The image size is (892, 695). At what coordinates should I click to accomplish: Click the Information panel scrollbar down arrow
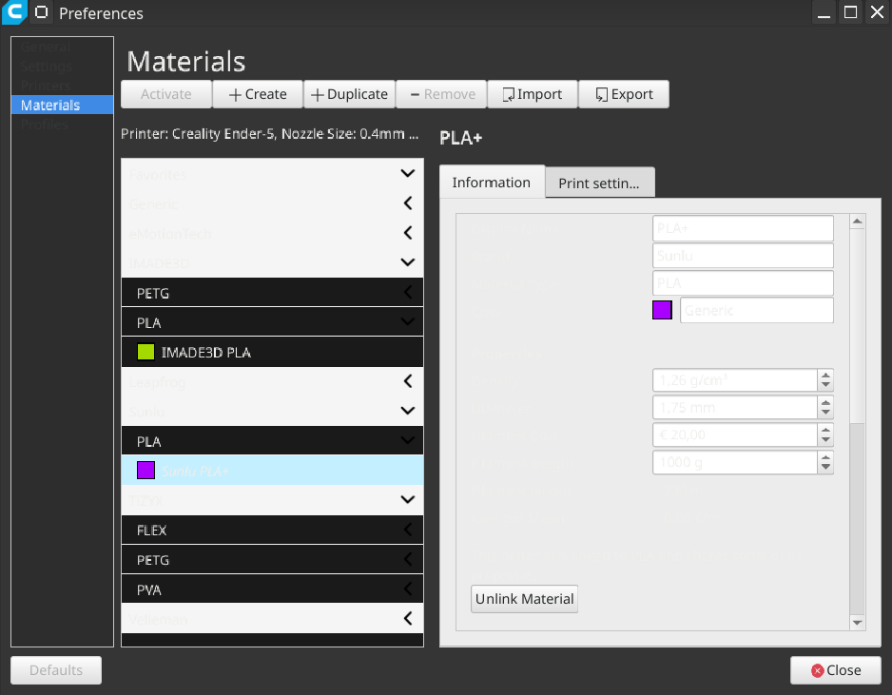coord(858,623)
